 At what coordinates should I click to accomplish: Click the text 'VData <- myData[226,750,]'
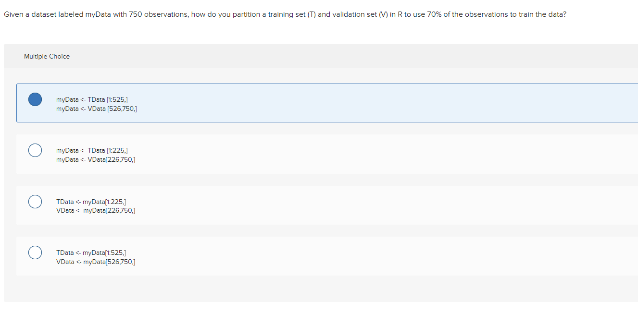tap(96, 210)
